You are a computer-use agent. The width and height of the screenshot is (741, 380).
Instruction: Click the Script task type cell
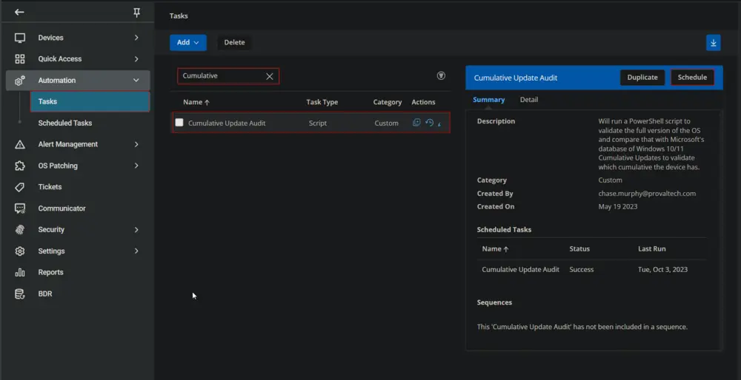click(x=318, y=123)
